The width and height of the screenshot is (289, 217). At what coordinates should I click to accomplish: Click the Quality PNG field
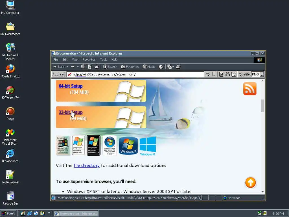[x=255, y=74]
